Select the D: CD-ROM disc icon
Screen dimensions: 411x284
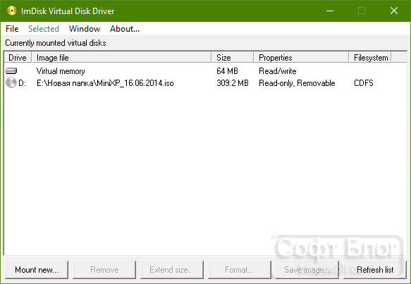11,82
